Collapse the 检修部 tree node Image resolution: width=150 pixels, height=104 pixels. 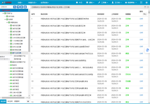click(x=5, y=20)
